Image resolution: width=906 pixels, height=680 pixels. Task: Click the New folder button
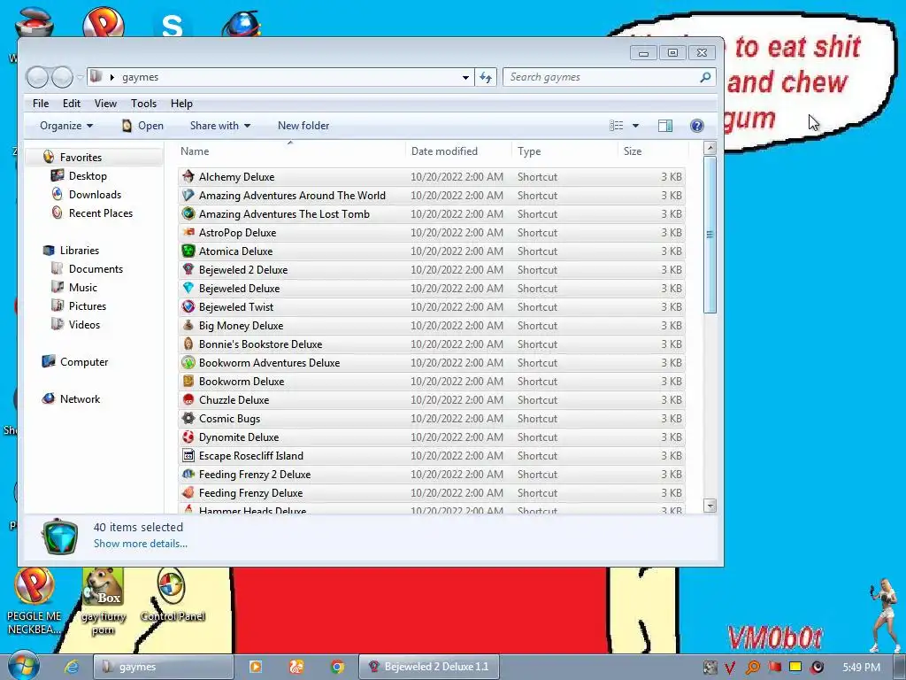click(x=303, y=126)
